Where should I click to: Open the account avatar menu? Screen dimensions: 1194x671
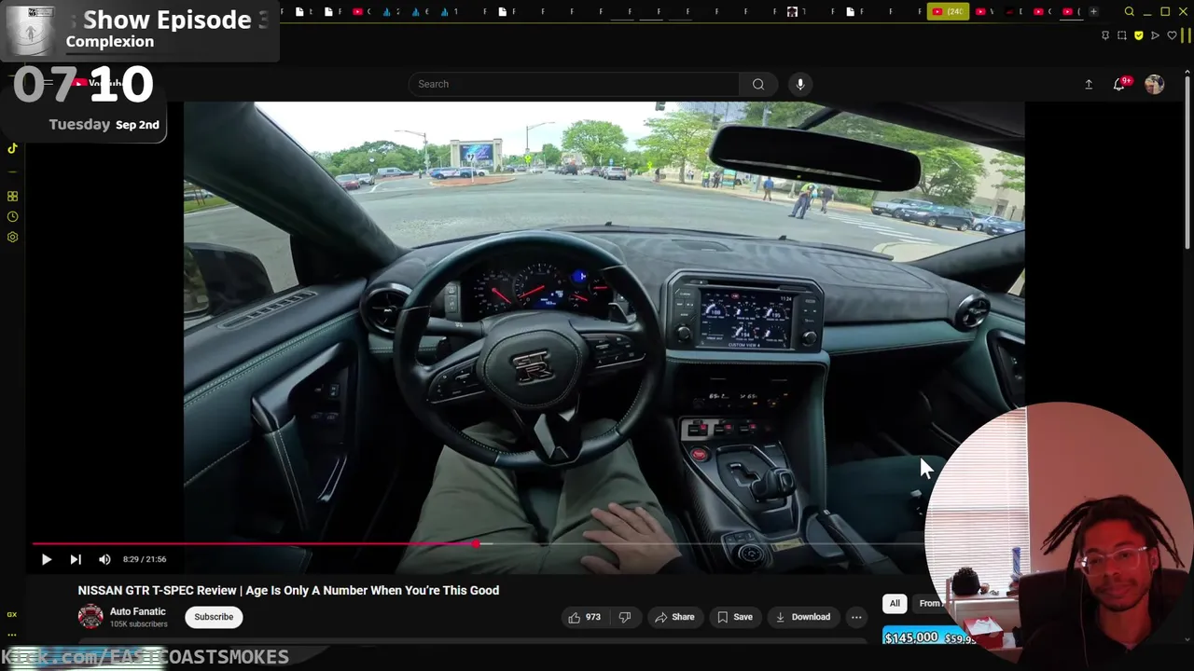[1155, 84]
